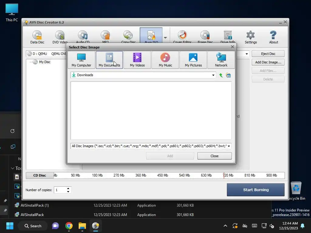
Task: Increase number of copies by one
Action: 68,188
